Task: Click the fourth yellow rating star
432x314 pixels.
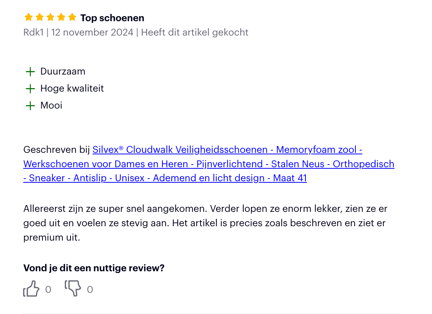Action: pos(61,17)
